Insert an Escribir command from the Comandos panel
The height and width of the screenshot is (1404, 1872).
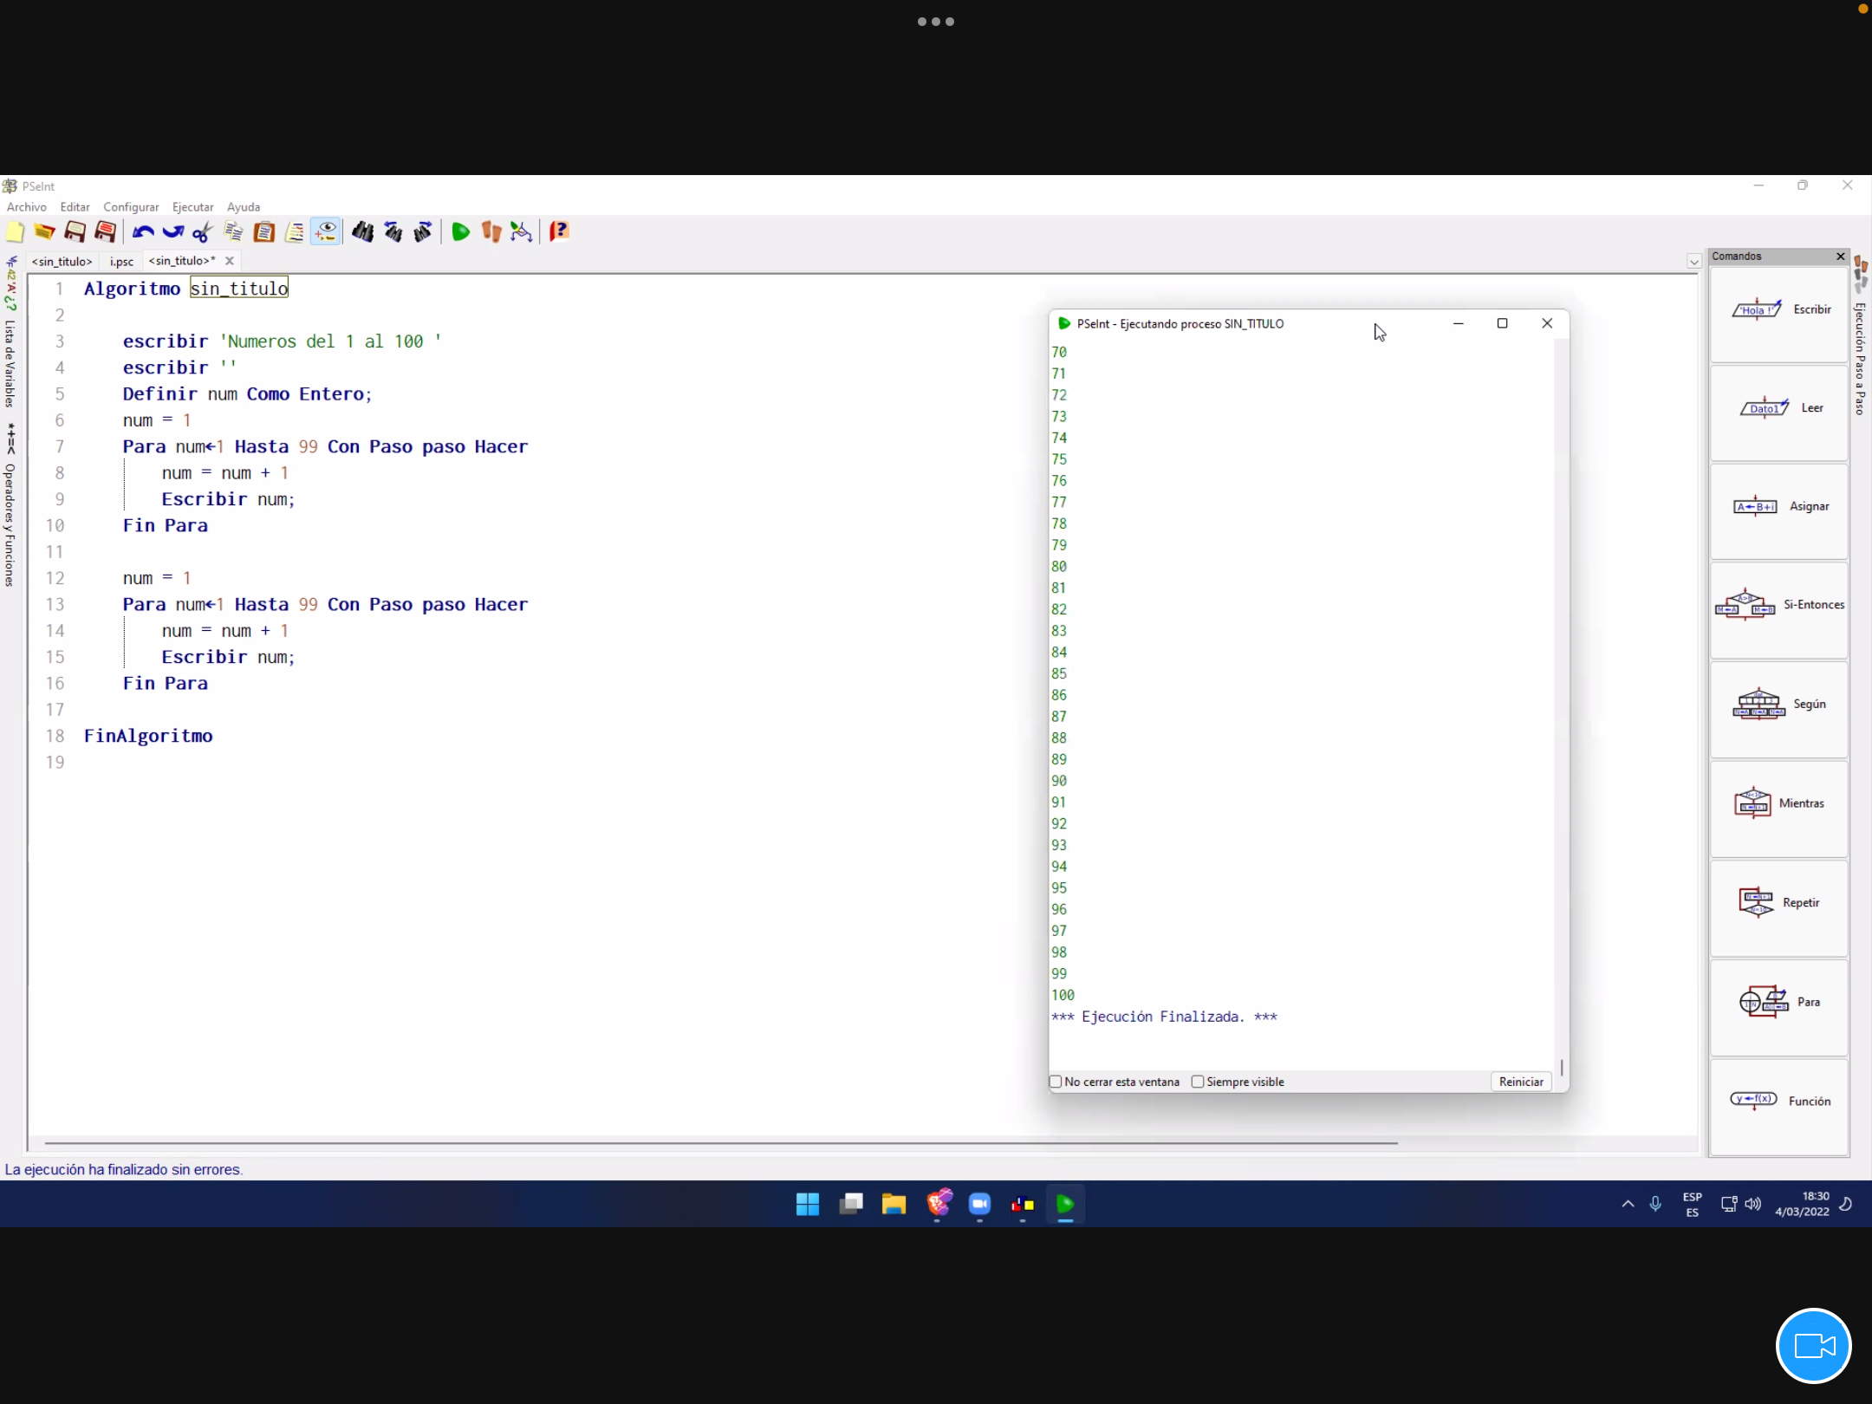click(1779, 314)
